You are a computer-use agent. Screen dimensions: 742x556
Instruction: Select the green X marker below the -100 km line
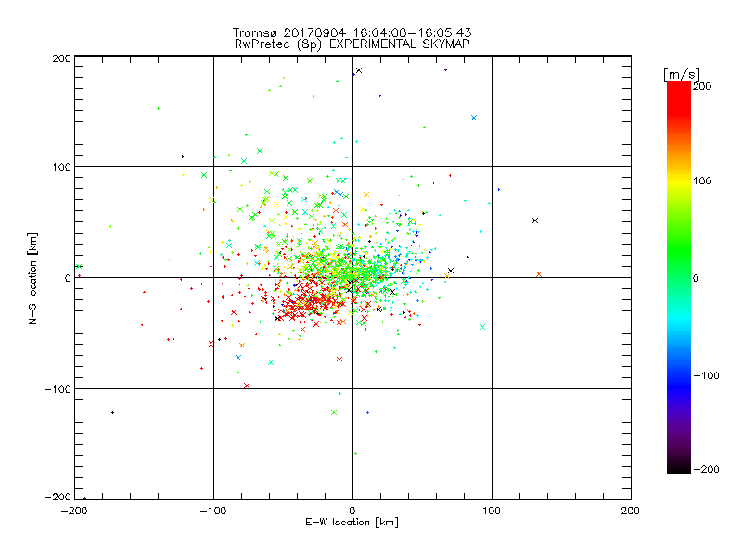334,412
